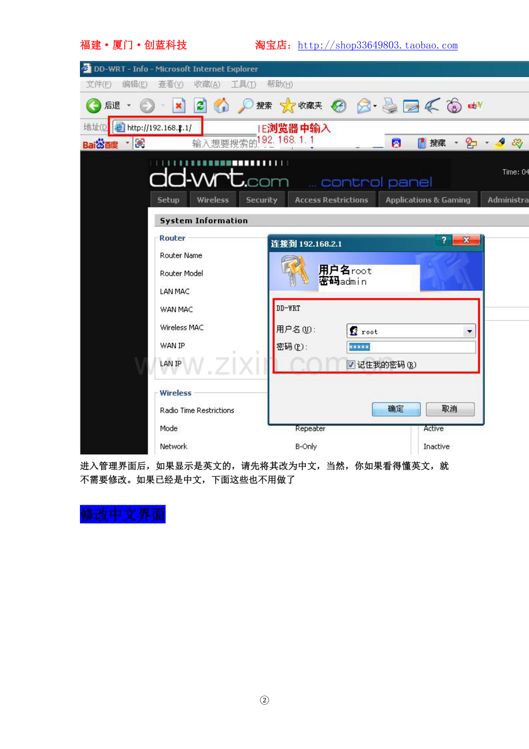Open the shop33649803.taobao.com link
The image size is (529, 749).
(x=378, y=45)
